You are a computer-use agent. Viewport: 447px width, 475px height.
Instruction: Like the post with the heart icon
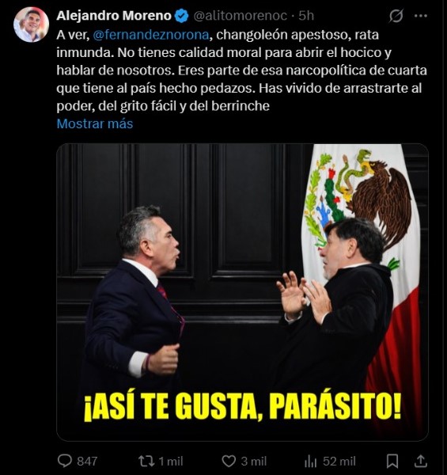(x=229, y=462)
